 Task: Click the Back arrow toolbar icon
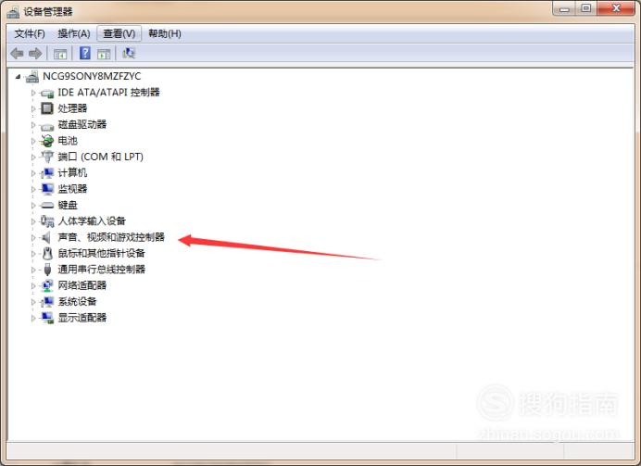17,54
